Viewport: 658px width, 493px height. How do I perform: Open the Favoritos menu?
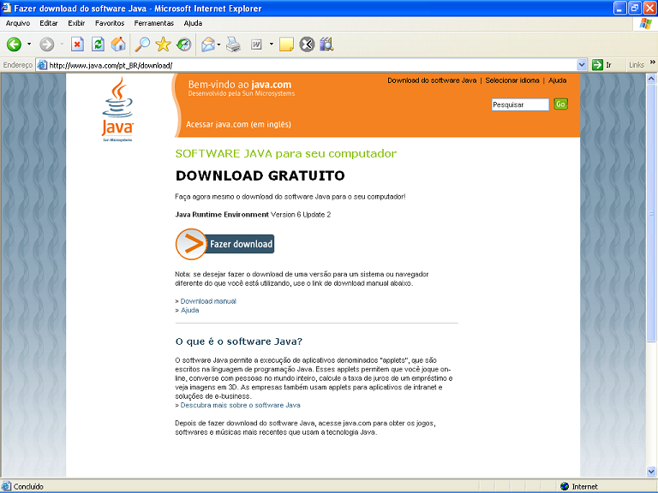pos(109,23)
